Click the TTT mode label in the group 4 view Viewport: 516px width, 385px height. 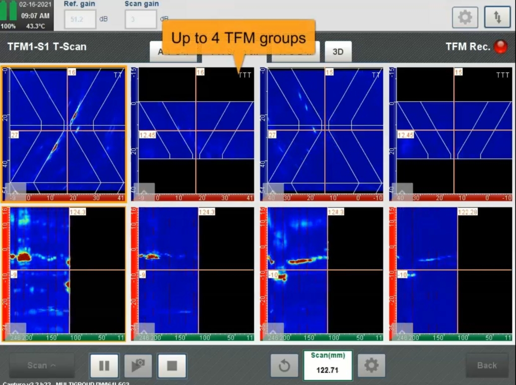click(x=502, y=75)
